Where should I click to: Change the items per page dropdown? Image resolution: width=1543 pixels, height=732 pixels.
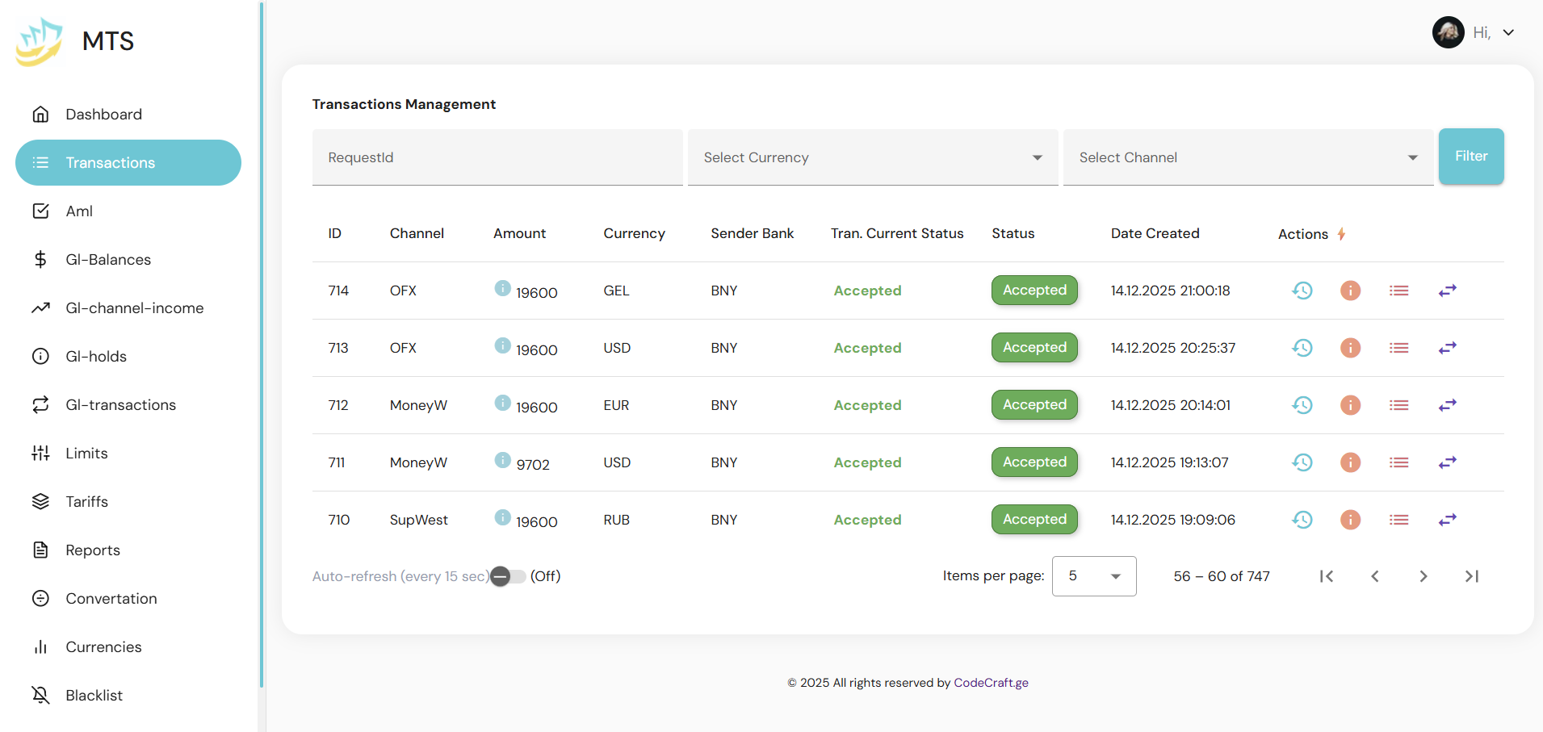tap(1093, 576)
